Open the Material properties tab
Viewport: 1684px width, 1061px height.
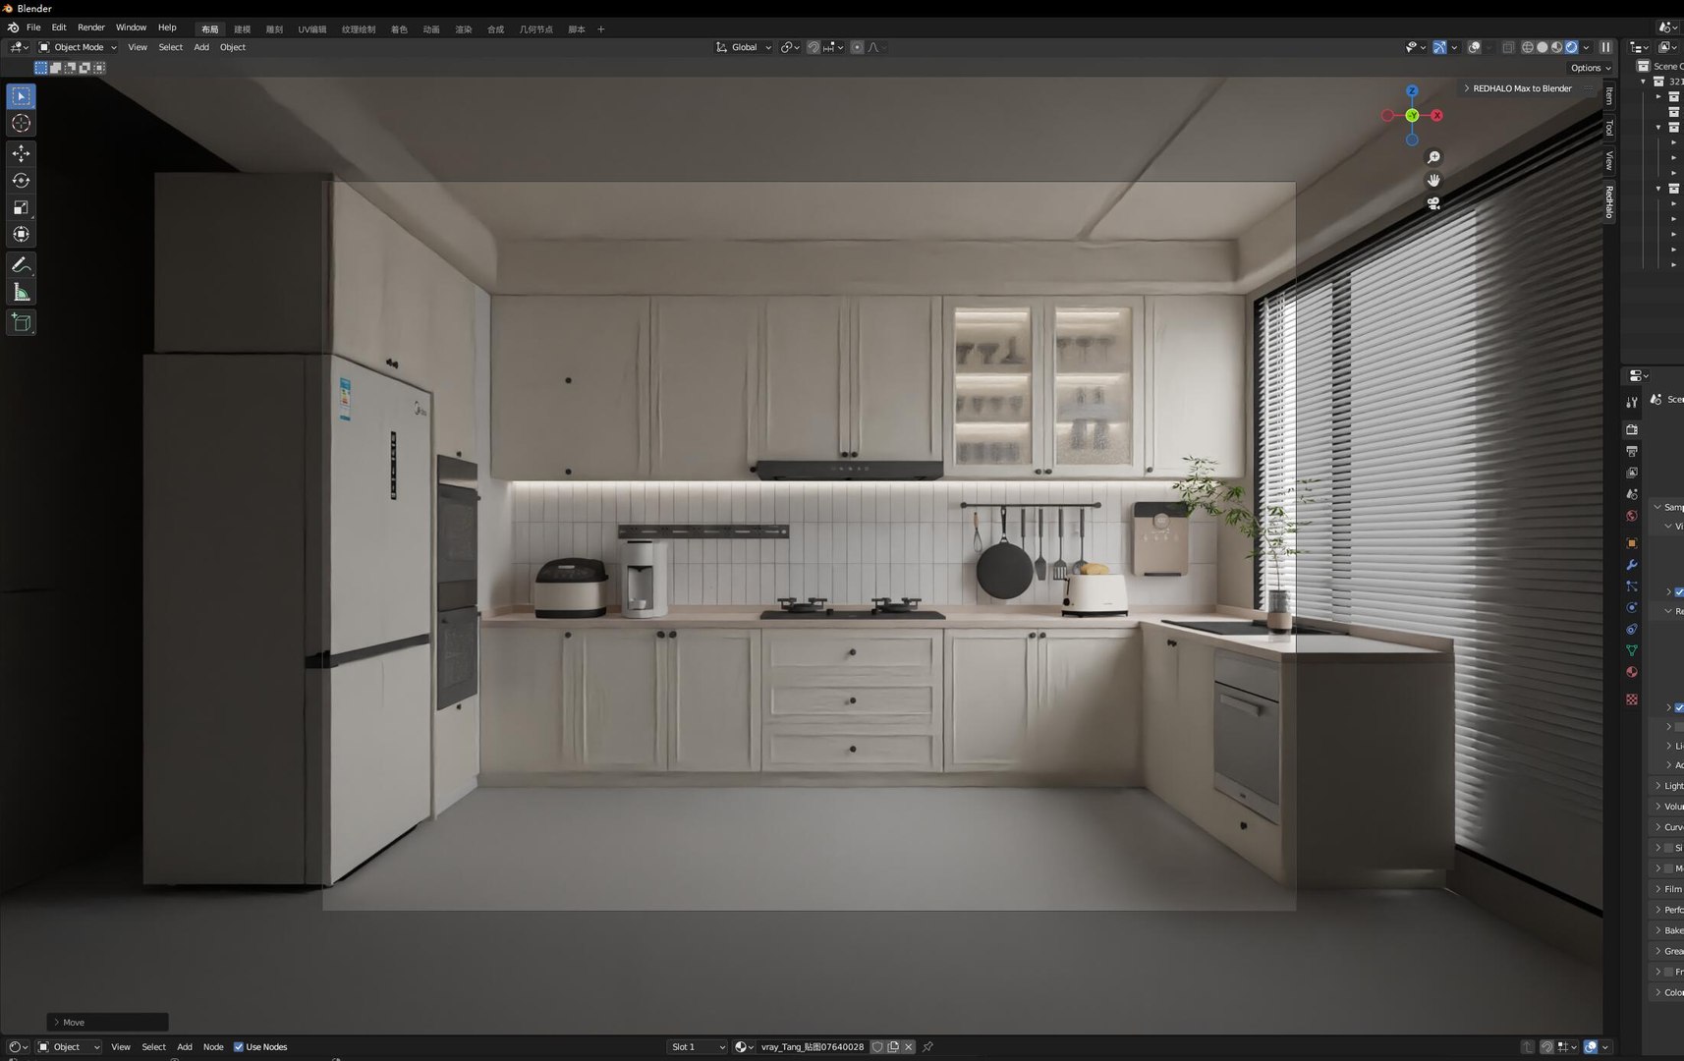coord(1632,672)
